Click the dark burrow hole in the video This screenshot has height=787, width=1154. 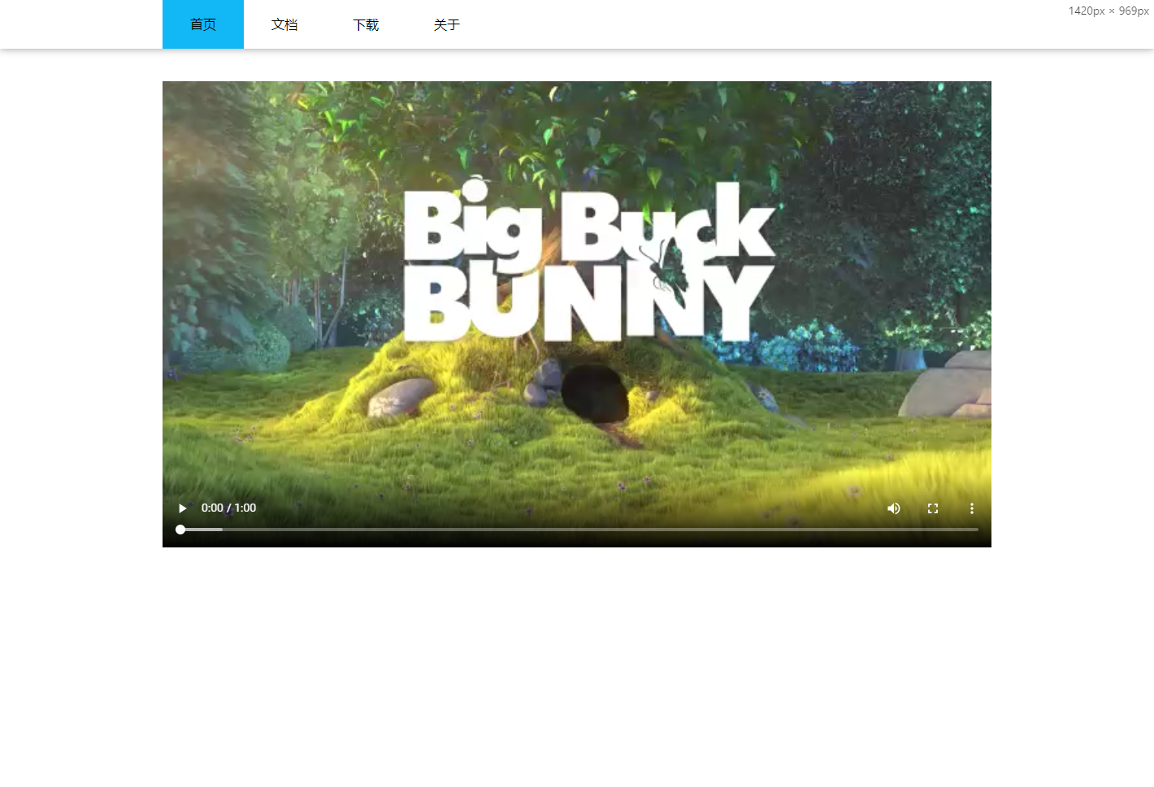click(595, 393)
